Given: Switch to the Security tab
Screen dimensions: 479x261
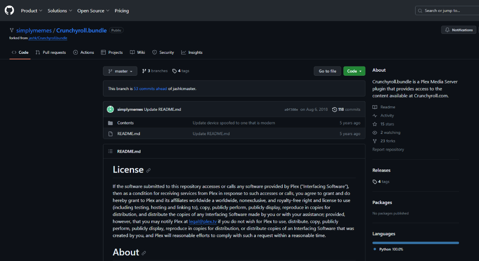Looking at the screenshot, I should click(x=163, y=52).
